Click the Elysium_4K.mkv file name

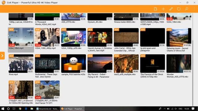(95, 22)
